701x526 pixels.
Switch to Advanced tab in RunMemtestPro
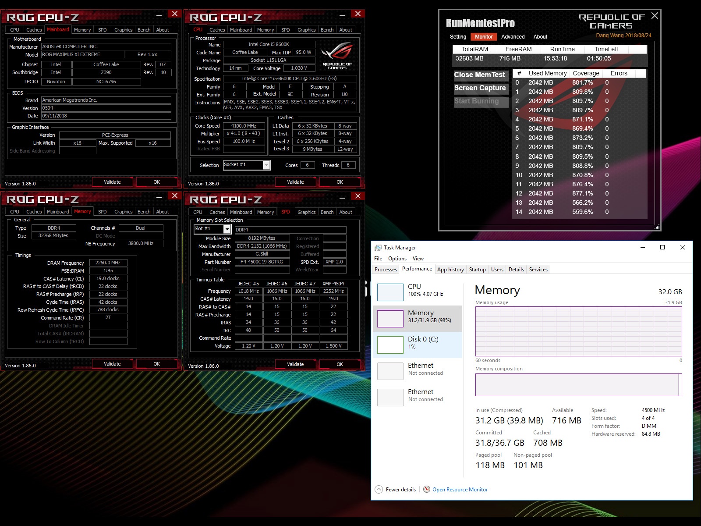click(513, 37)
